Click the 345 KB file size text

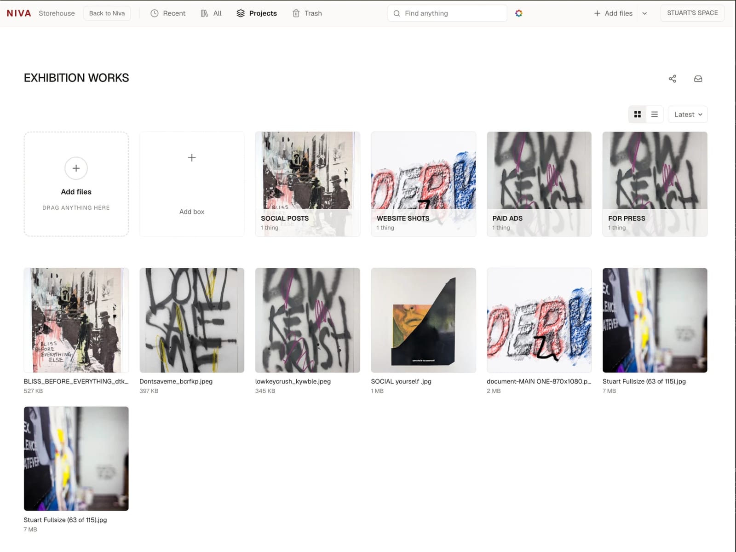265,391
